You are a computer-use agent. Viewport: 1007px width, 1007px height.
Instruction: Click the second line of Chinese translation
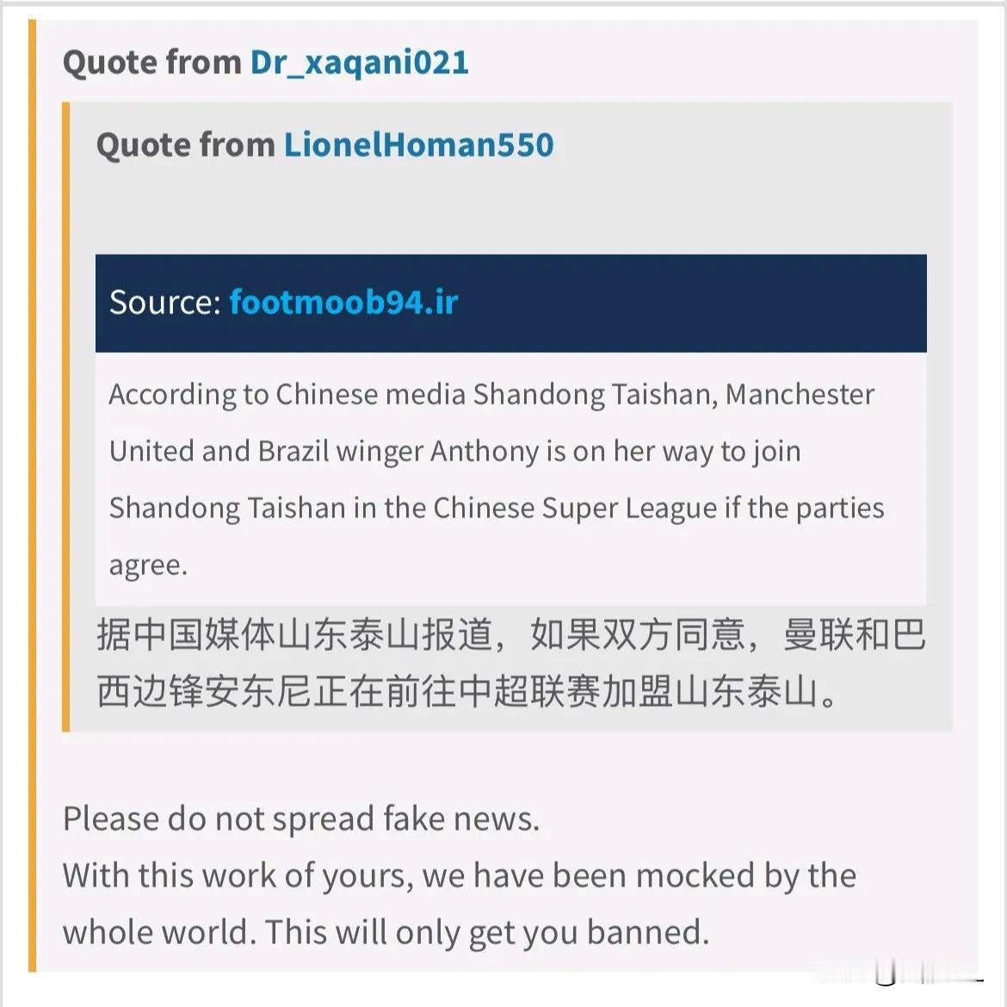click(466, 691)
